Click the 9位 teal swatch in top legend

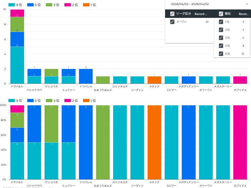11,5
